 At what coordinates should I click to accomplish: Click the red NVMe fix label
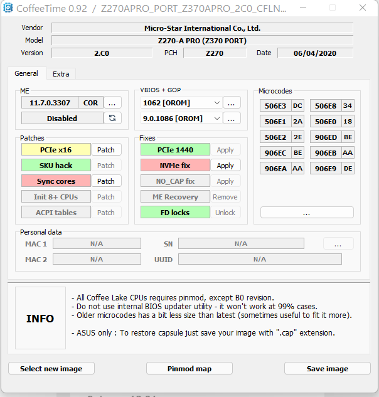pos(175,166)
